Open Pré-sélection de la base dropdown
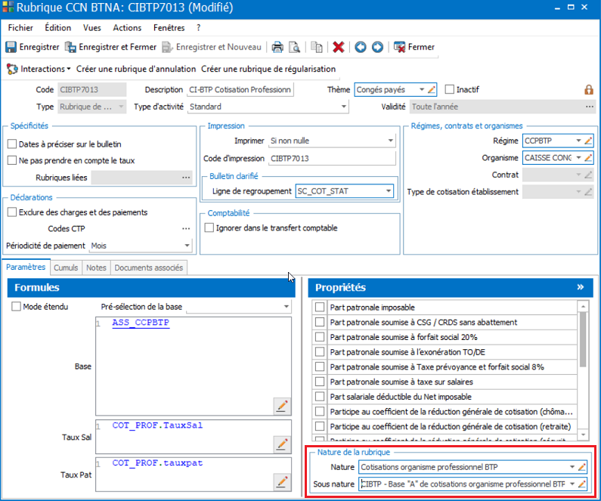This screenshot has width=601, height=501. [x=286, y=307]
